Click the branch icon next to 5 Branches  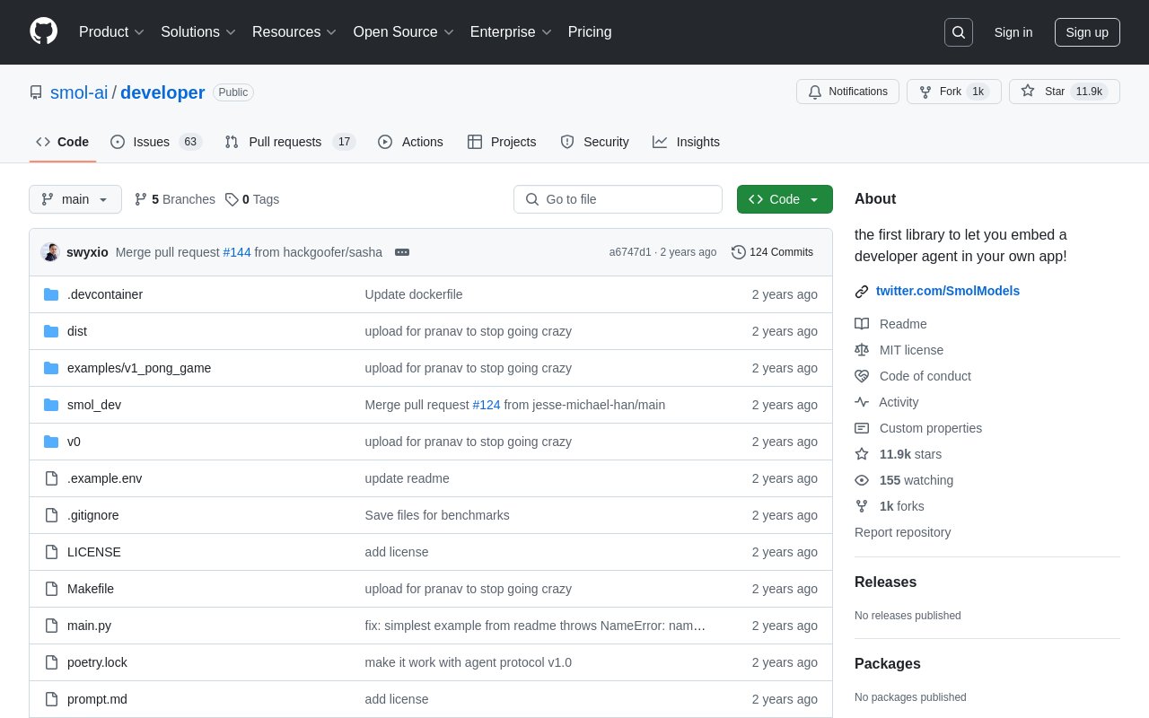coord(141,199)
